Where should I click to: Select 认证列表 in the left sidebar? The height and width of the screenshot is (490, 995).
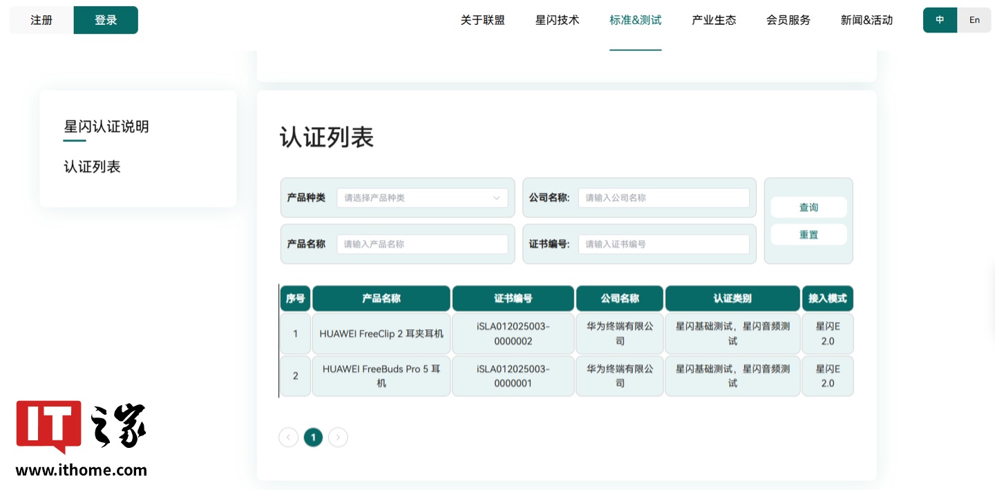(x=92, y=167)
